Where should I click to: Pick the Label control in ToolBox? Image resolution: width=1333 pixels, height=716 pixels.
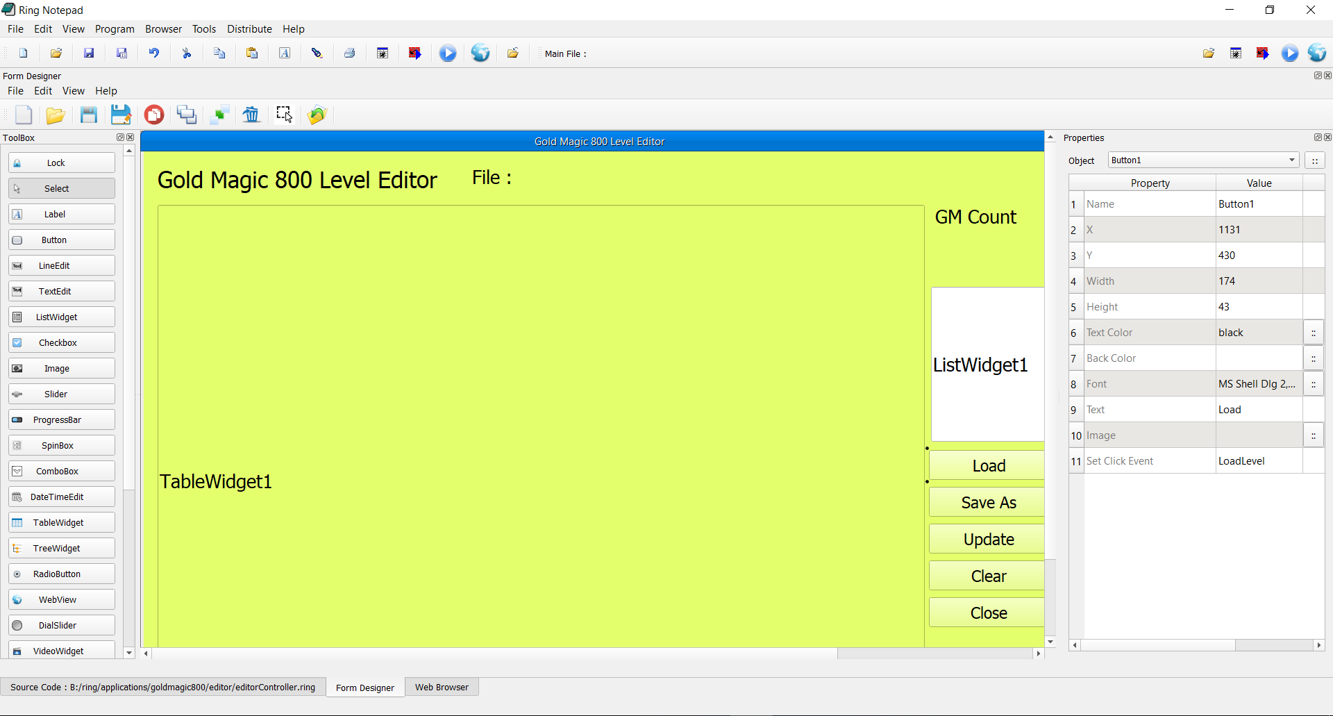pyautogui.click(x=62, y=214)
